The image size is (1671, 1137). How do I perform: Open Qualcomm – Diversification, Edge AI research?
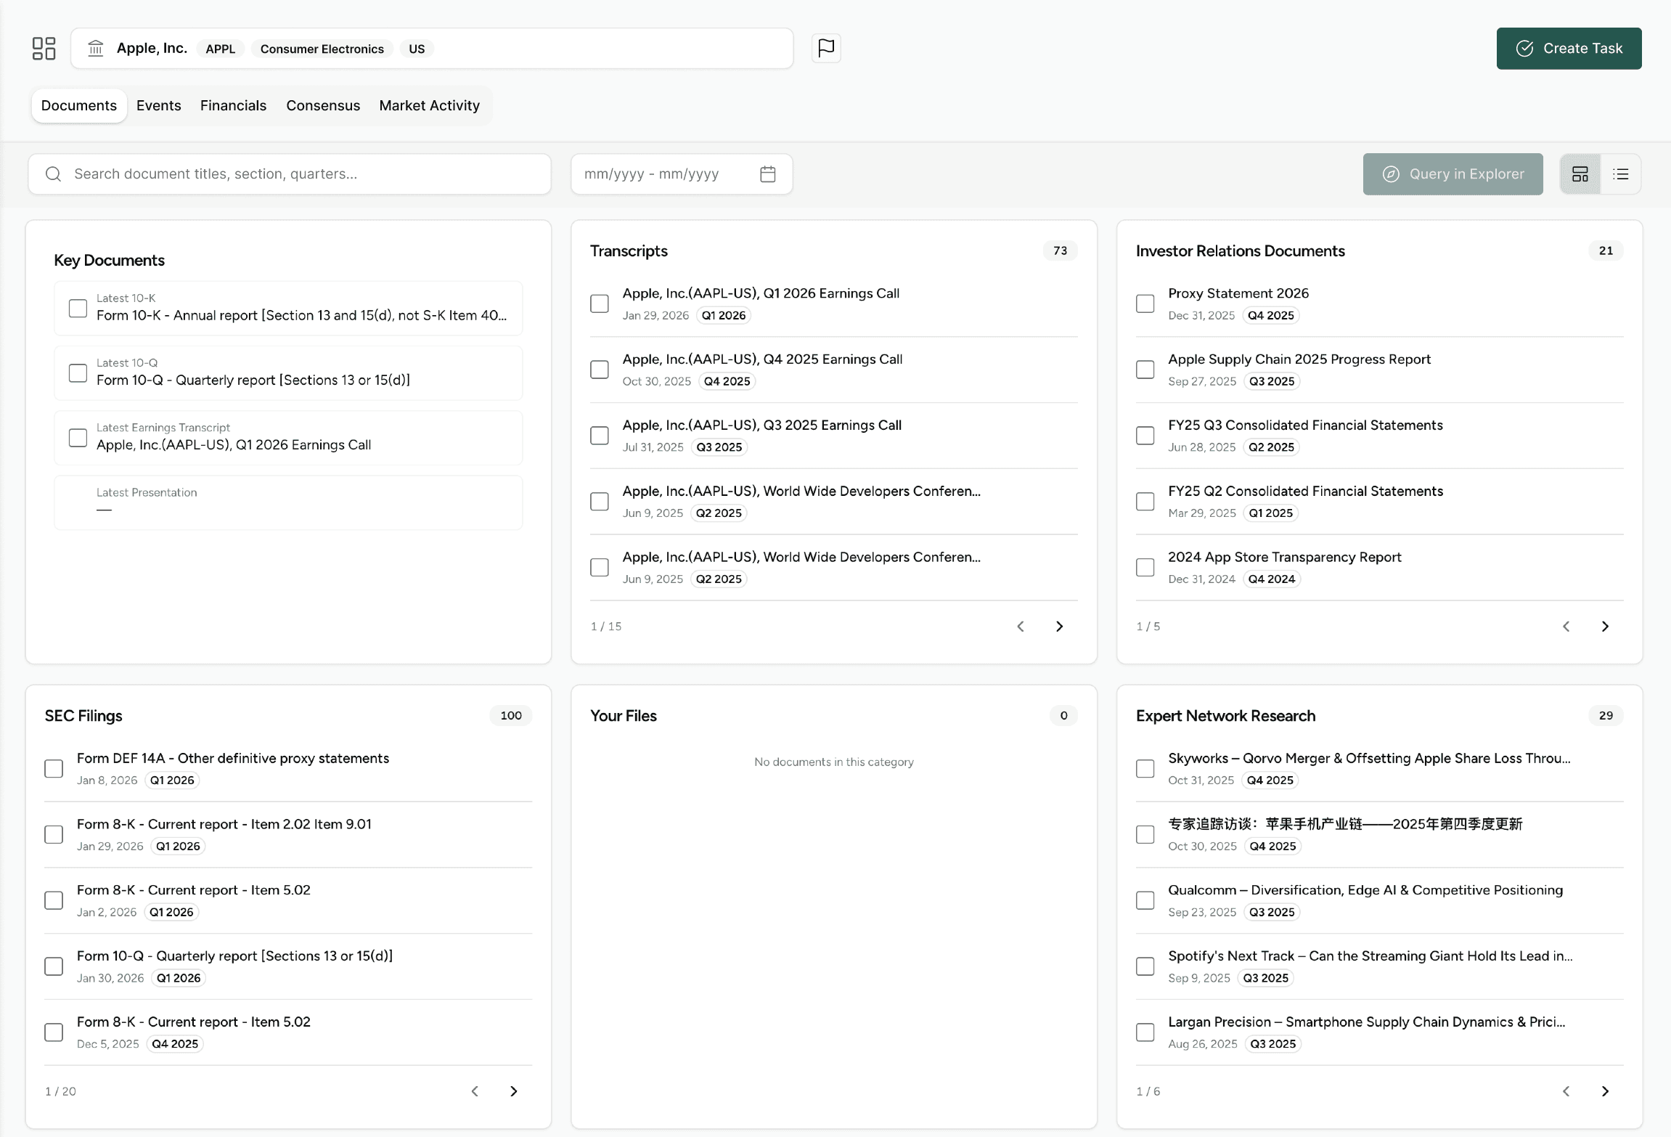click(1365, 890)
